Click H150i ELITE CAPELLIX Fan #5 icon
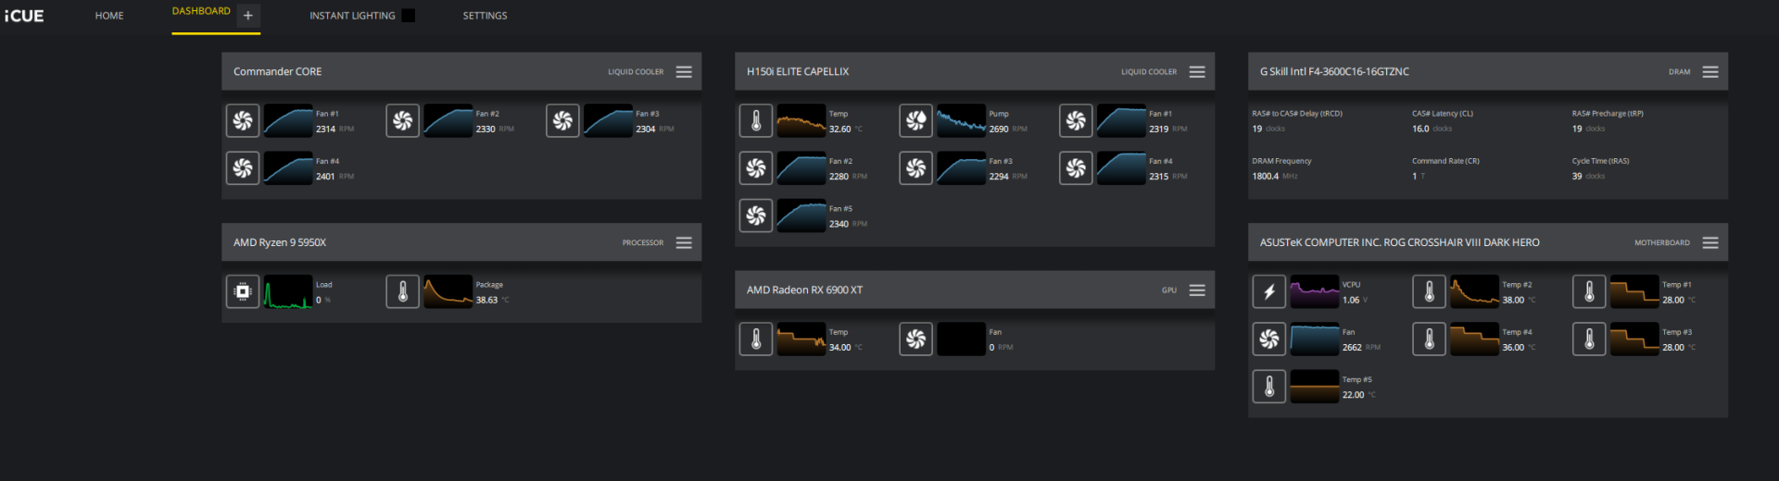The image size is (1779, 481). click(756, 216)
